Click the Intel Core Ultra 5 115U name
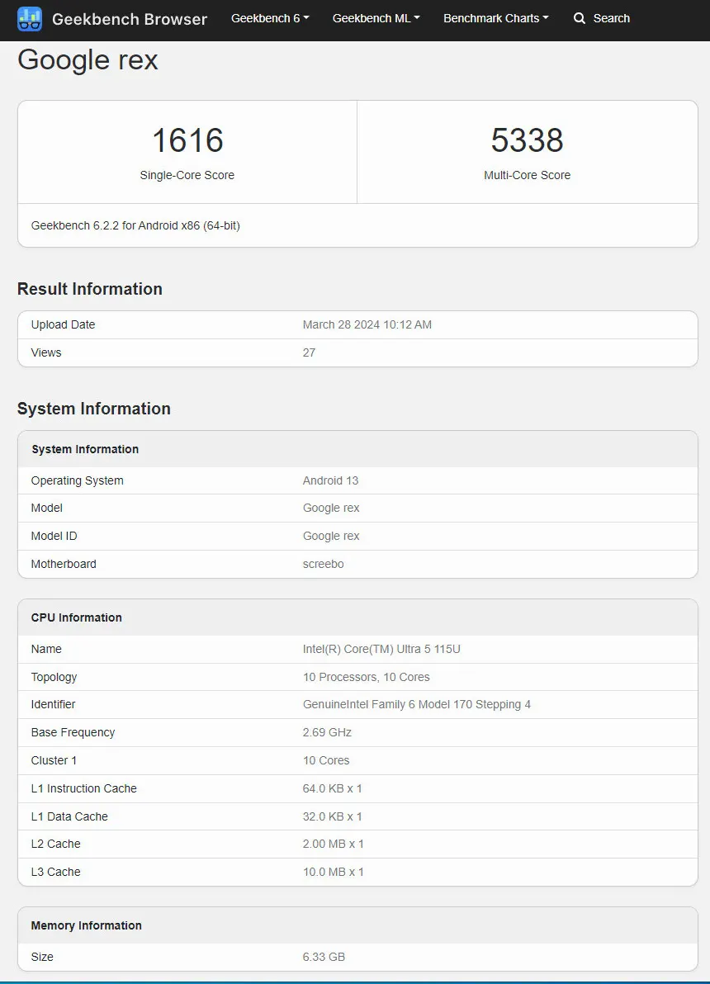710x984 pixels. [x=381, y=649]
